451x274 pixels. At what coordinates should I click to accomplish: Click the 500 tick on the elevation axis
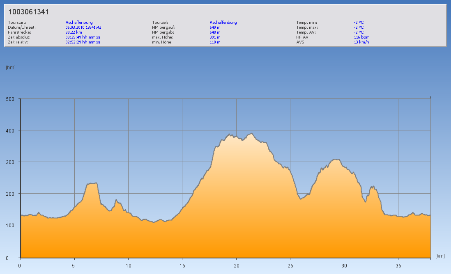tap(10, 99)
